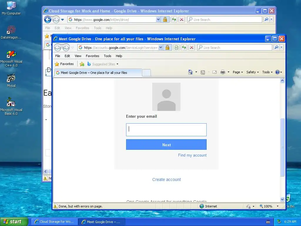Open the zoom level 100% dropdown

pos(277,206)
